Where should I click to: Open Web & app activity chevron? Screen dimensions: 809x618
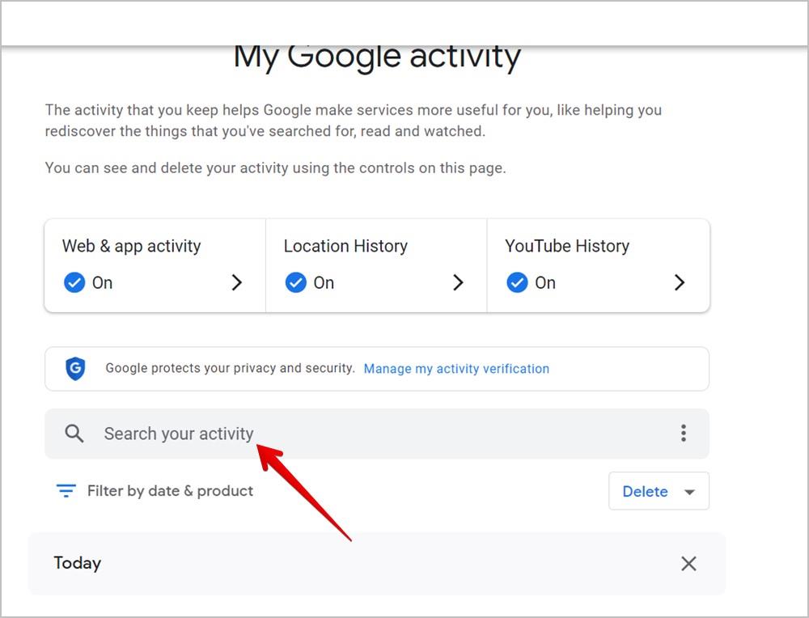pyautogui.click(x=237, y=282)
